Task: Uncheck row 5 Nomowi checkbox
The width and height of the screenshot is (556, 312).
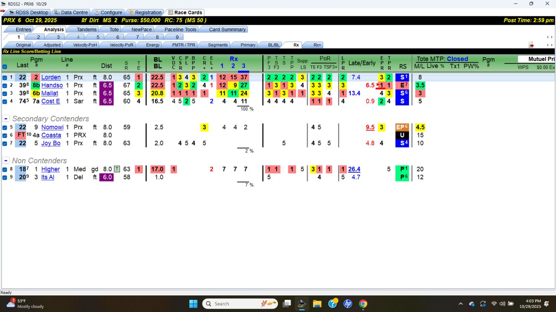Action: click(5, 128)
